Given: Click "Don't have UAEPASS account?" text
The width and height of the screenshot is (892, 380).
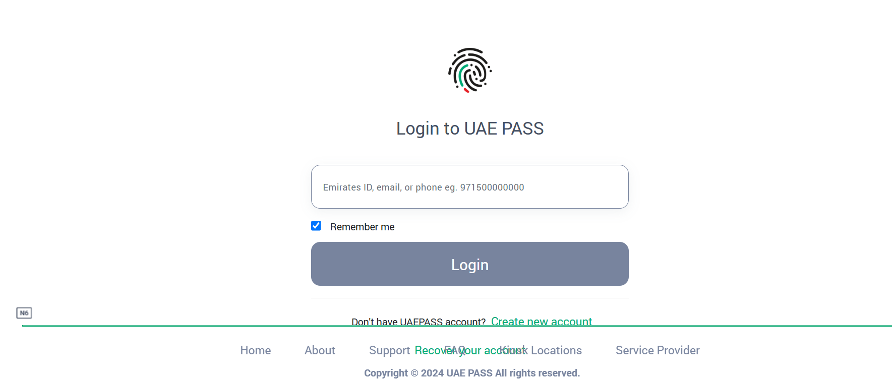Looking at the screenshot, I should click(x=418, y=322).
